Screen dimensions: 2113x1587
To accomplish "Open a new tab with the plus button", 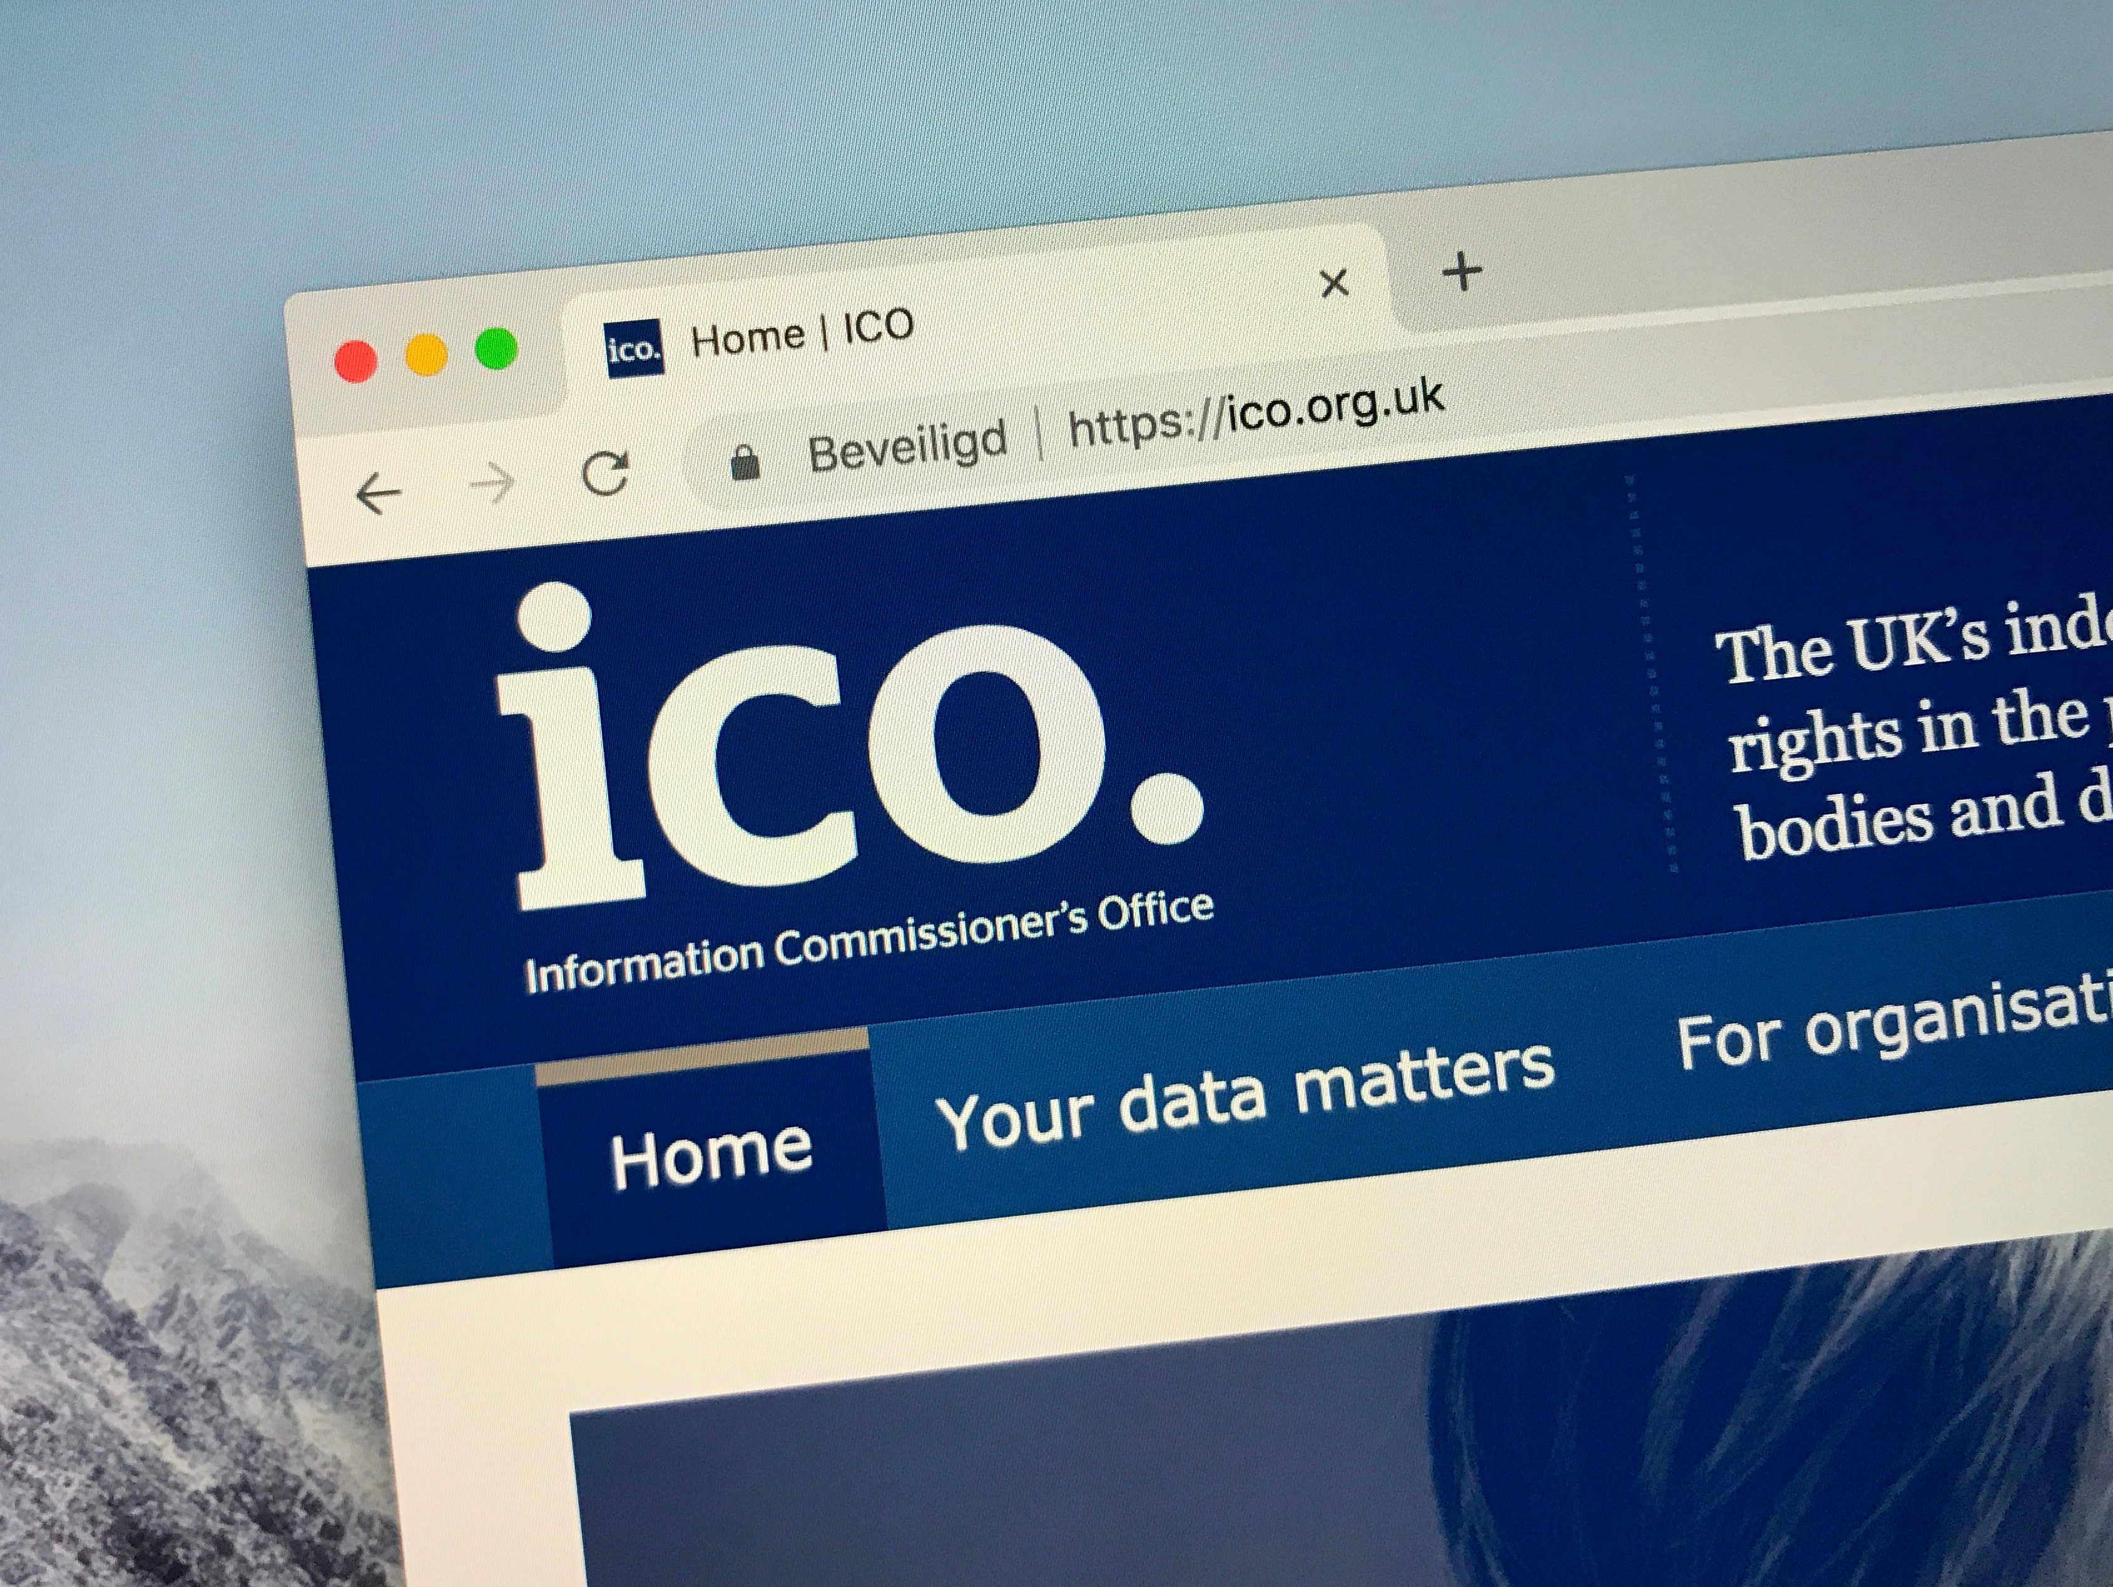I will coord(1462,272).
